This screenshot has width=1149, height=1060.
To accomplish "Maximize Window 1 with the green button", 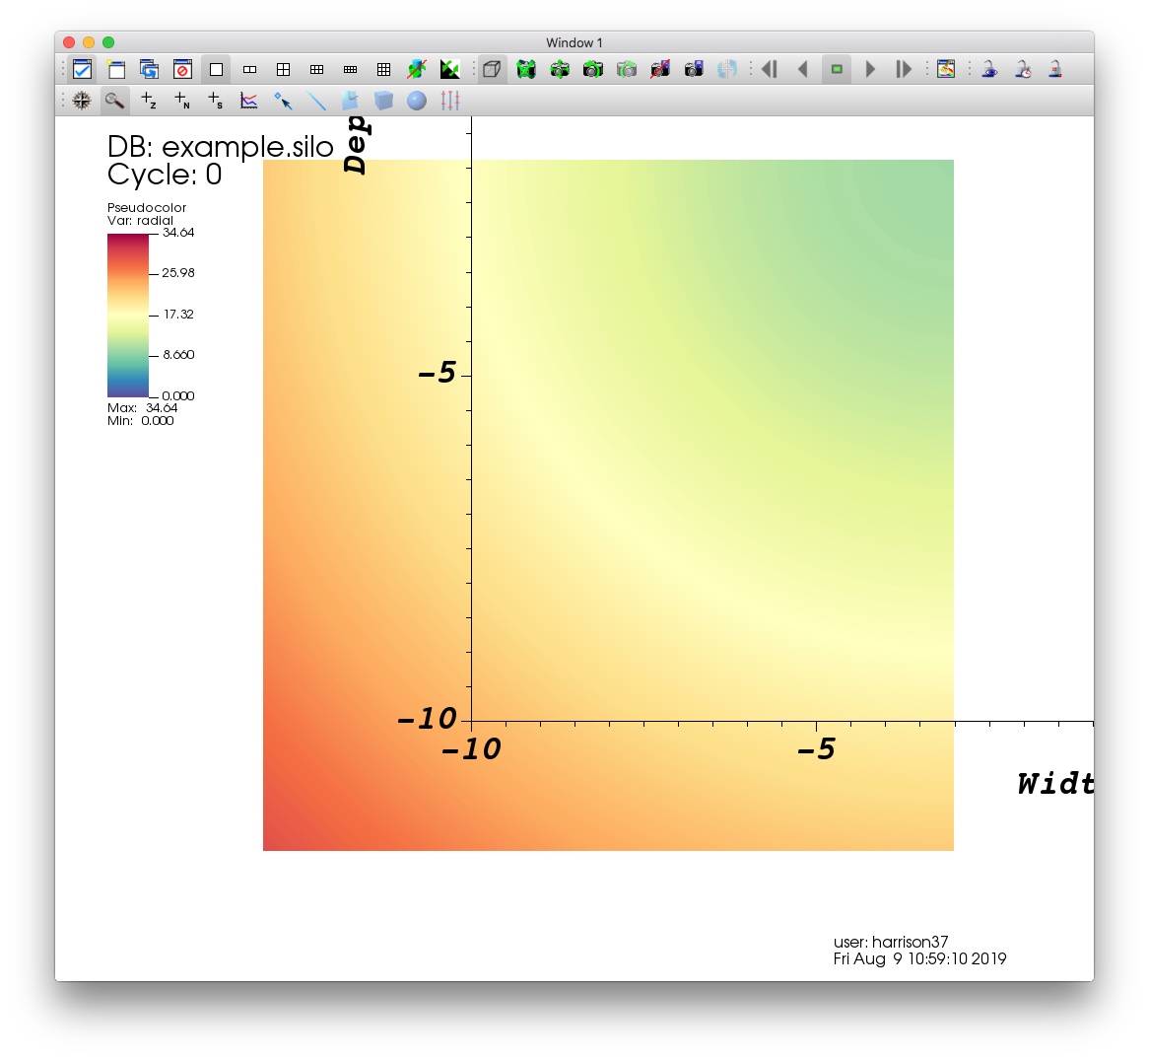I will [x=108, y=42].
